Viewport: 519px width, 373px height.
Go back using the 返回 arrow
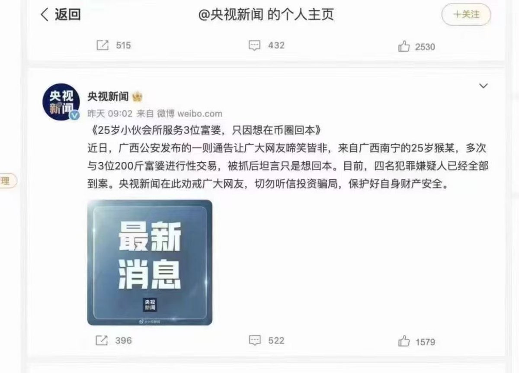[x=60, y=15]
